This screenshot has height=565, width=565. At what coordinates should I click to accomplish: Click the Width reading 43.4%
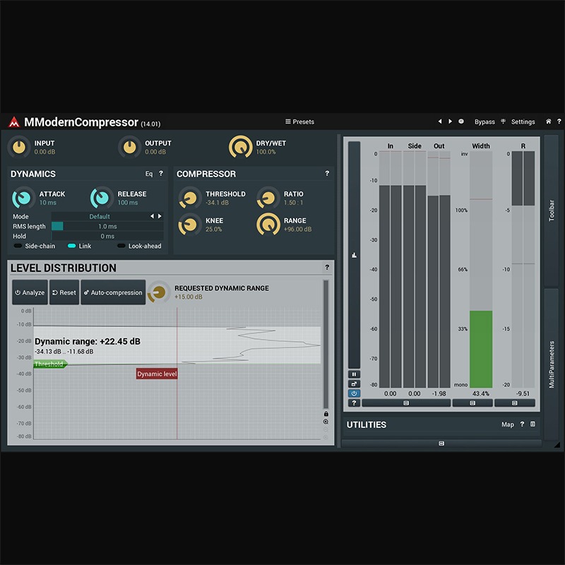481,393
